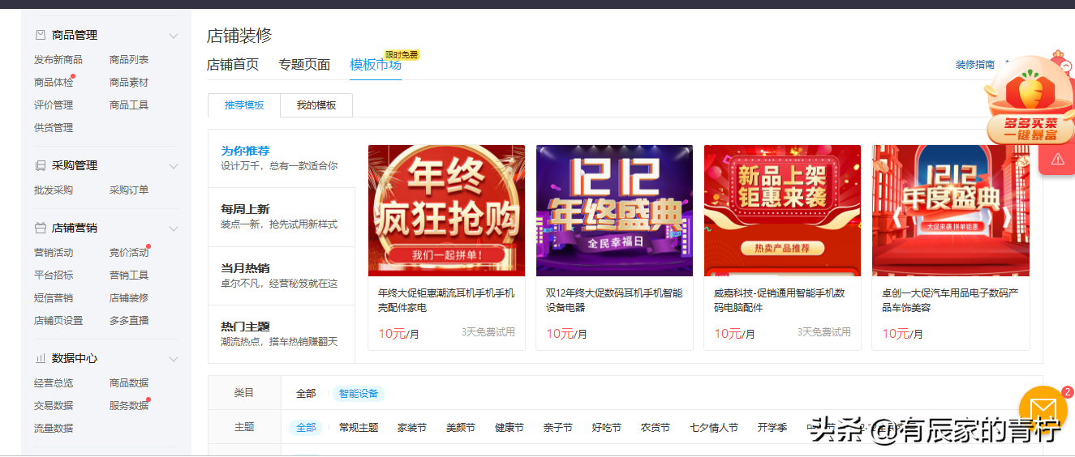Open the 我的模板 tab
The height and width of the screenshot is (457, 1075).
tap(316, 105)
